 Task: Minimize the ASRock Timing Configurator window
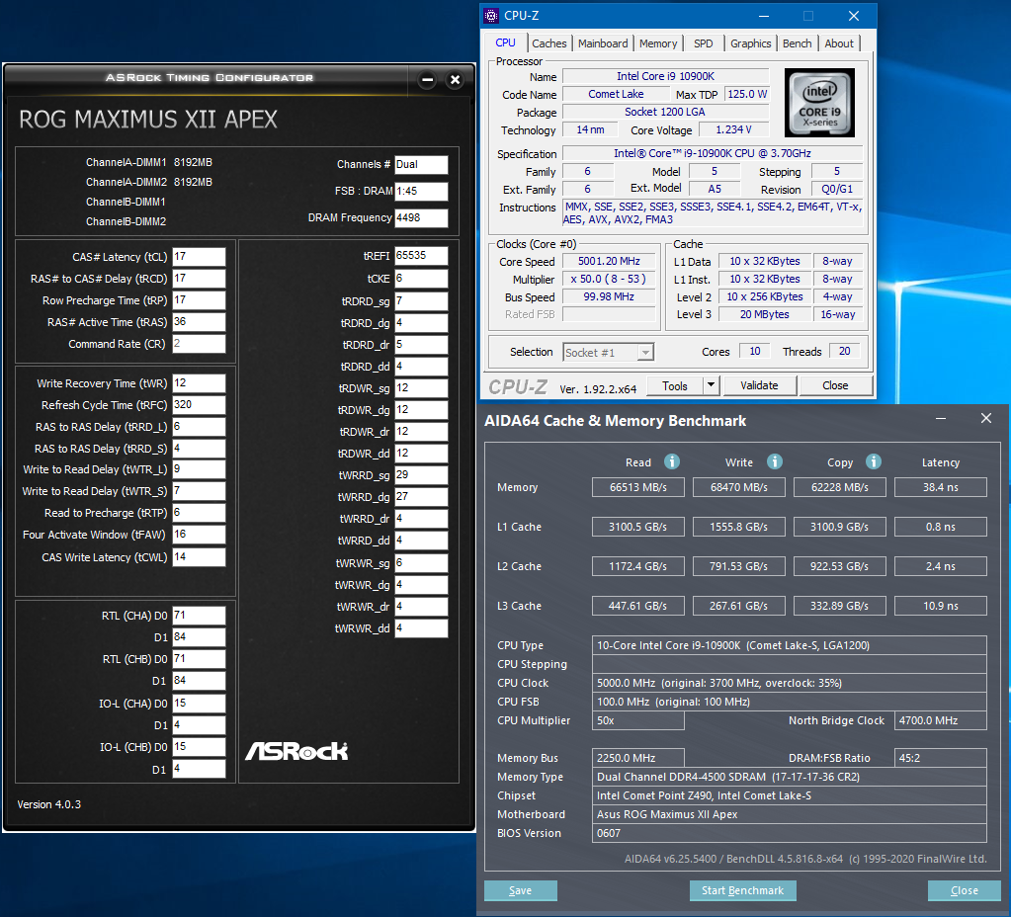pyautogui.click(x=427, y=80)
